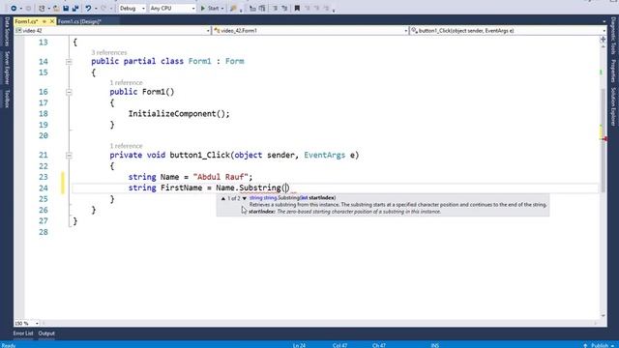This screenshot has width=619, height=348.
Task: Click the Start debugging button
Action: click(210, 8)
